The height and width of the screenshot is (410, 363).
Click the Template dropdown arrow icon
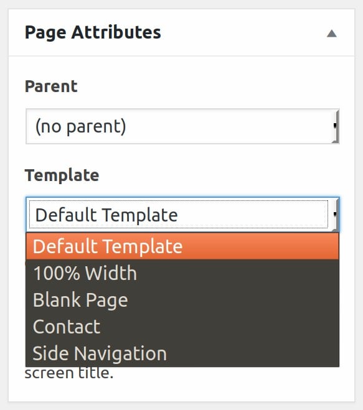(x=335, y=215)
